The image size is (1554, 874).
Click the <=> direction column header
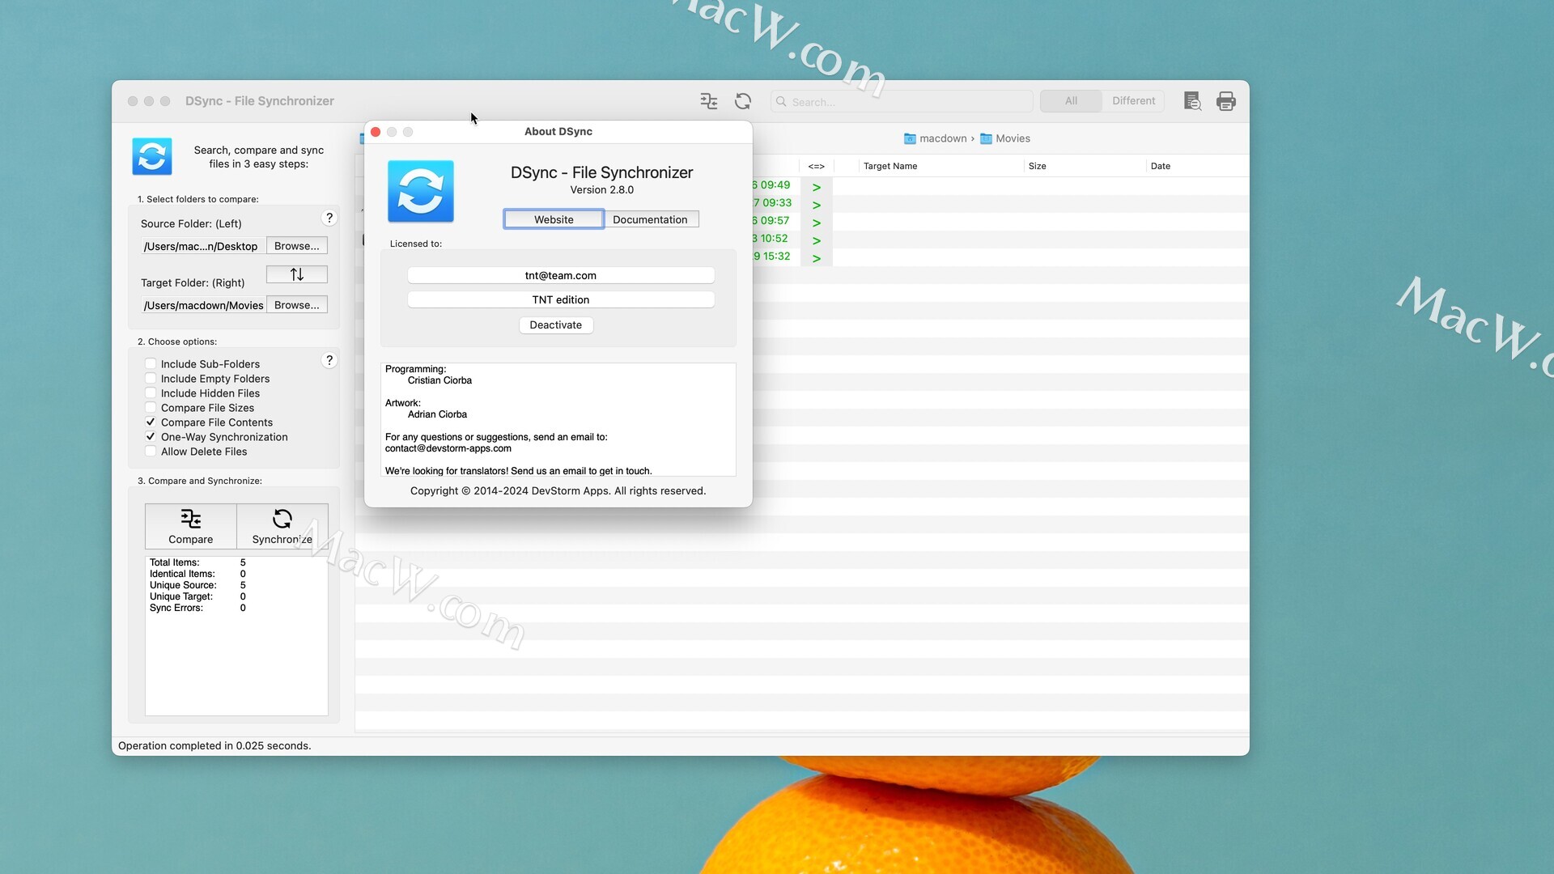point(817,166)
